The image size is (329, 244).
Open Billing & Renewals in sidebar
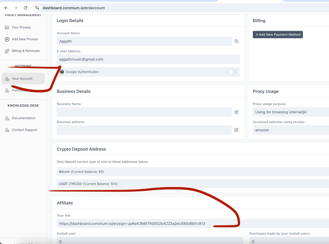click(26, 51)
